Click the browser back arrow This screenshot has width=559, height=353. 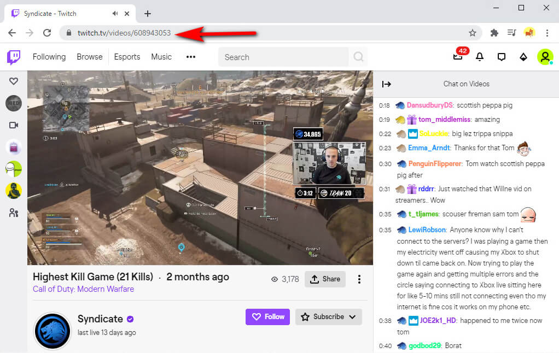[x=12, y=33]
